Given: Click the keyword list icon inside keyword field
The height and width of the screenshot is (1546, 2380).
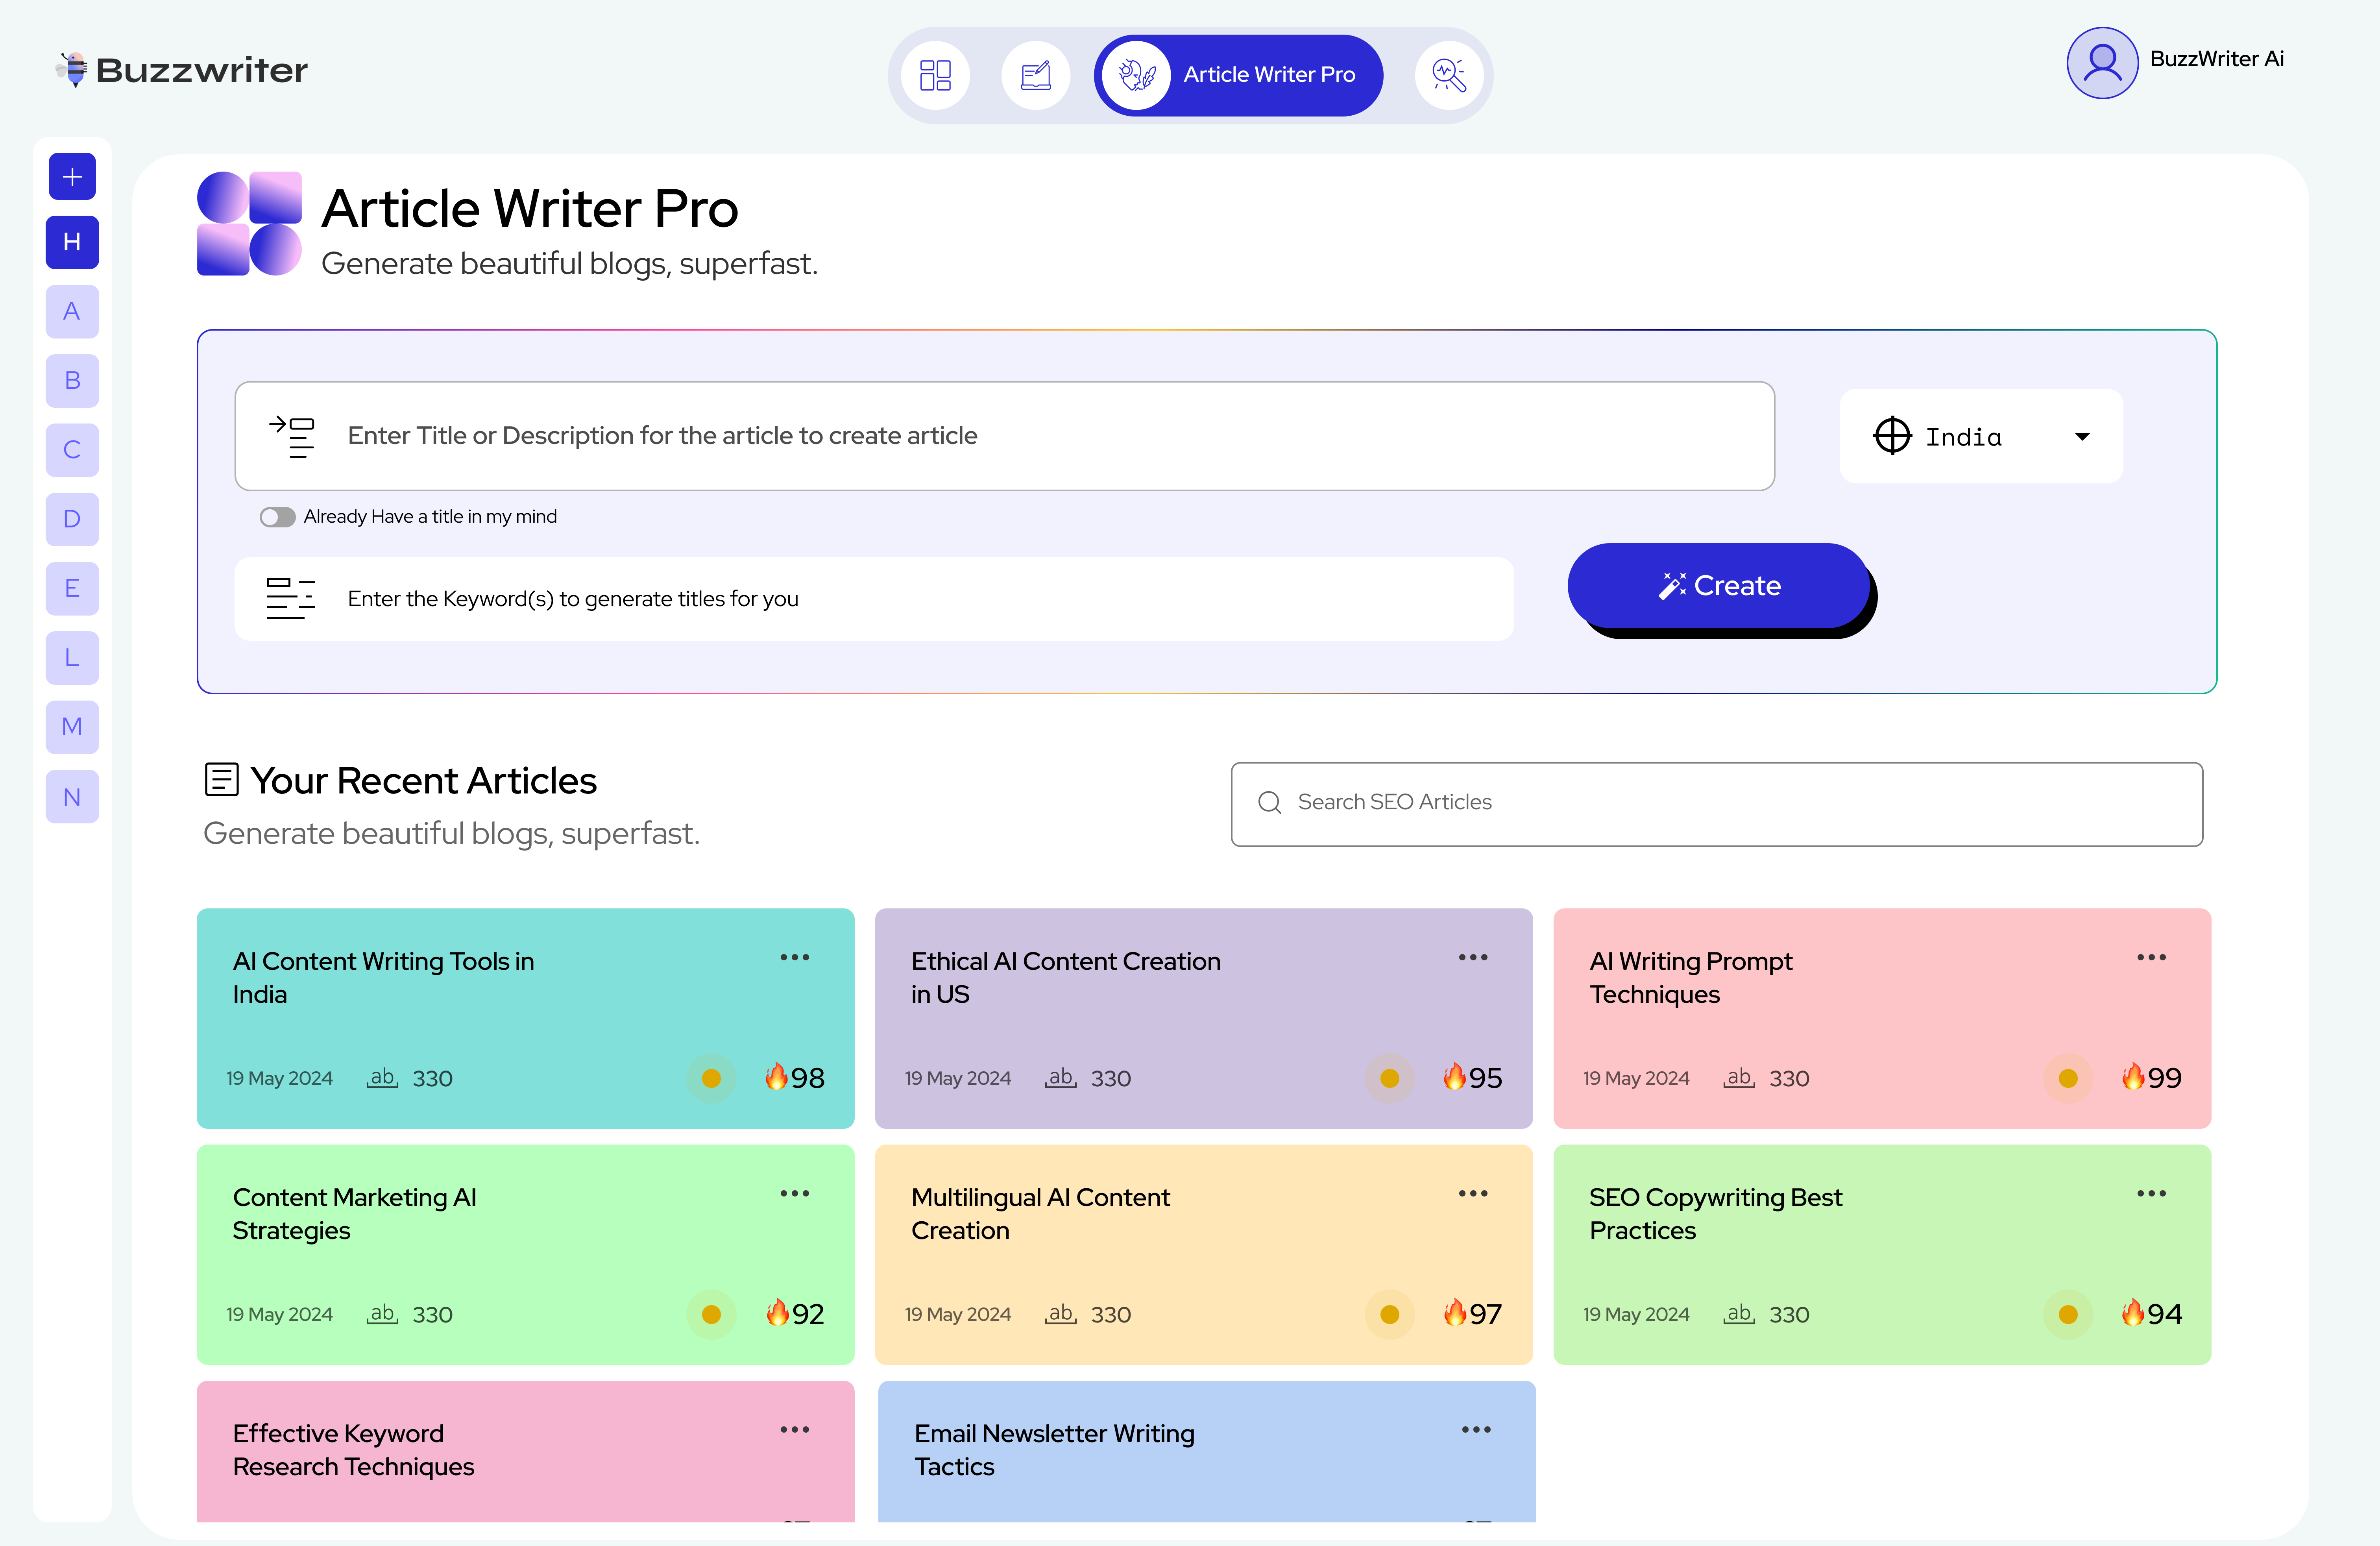Looking at the screenshot, I should (291, 598).
